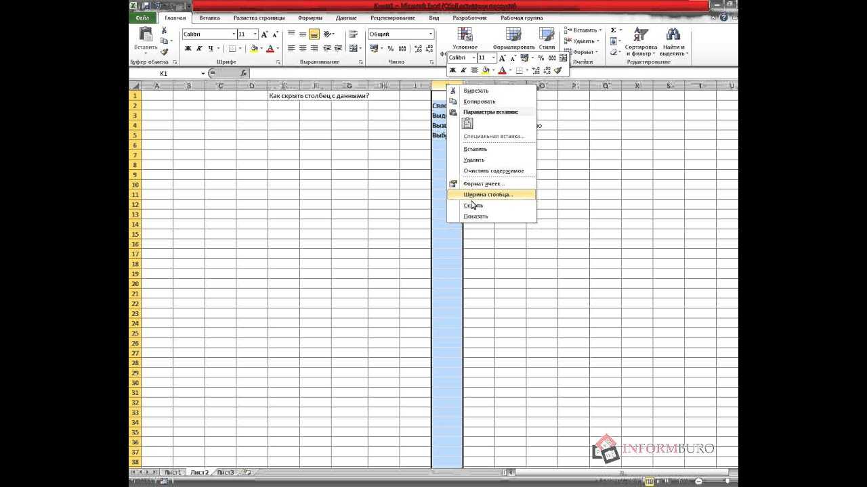Open the Файл tab

pos(142,18)
